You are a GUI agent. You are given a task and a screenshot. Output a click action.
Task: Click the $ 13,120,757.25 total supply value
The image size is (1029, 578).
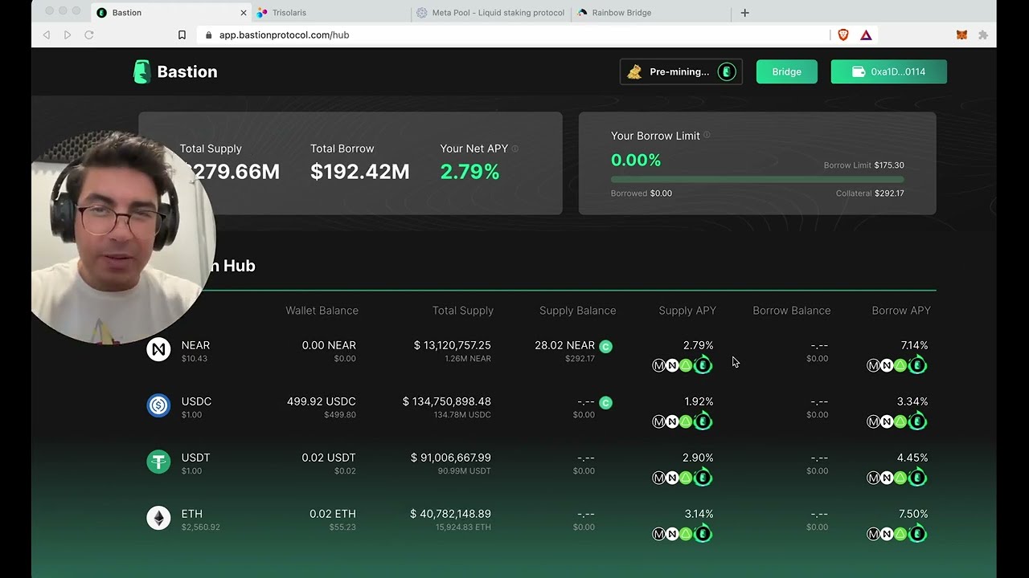452,345
